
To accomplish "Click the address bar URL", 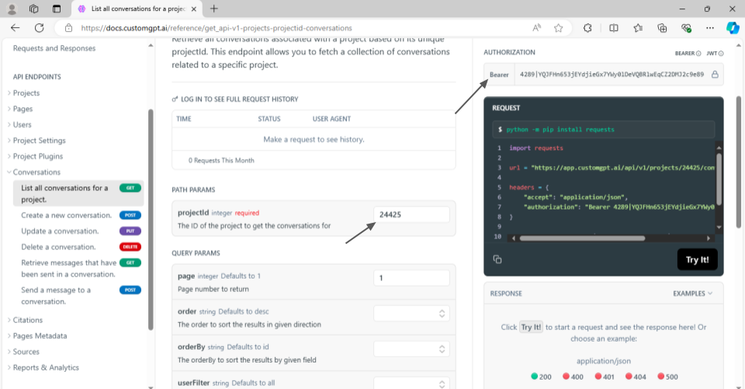I will [217, 28].
